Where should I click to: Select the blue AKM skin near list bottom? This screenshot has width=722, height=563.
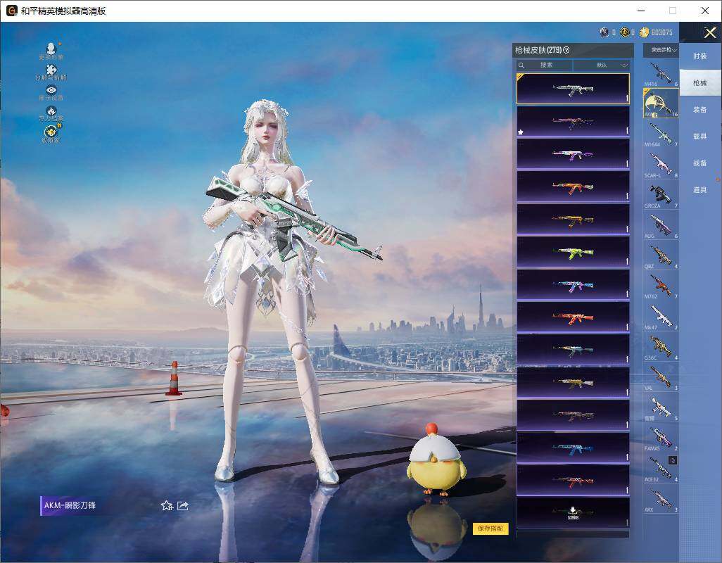(x=573, y=448)
